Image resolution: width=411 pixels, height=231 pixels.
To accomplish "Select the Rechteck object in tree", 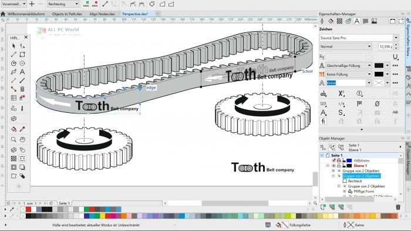I will [x=355, y=181].
